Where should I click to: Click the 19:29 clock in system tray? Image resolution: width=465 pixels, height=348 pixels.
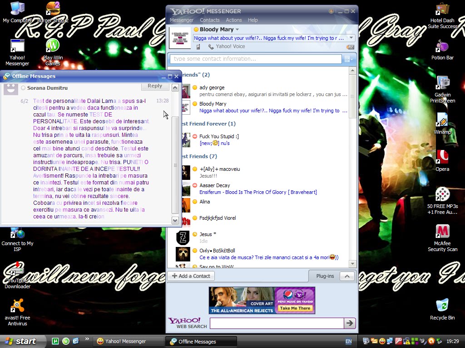click(453, 342)
